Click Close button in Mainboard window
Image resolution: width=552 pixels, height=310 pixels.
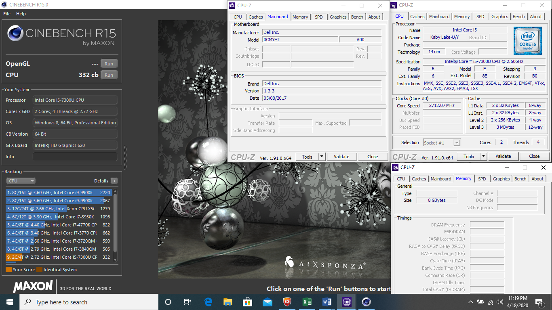[373, 157]
